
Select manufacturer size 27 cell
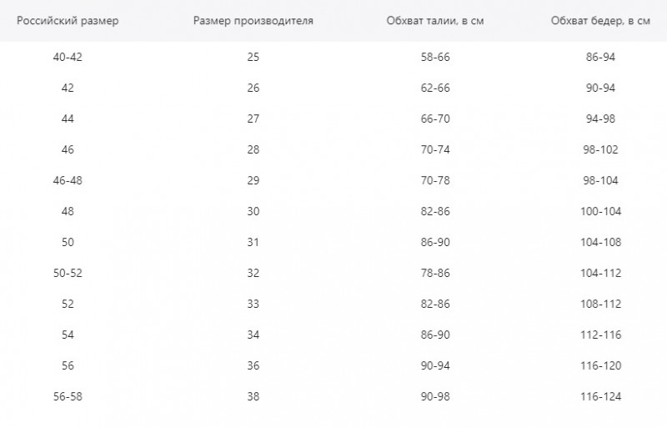[253, 119]
